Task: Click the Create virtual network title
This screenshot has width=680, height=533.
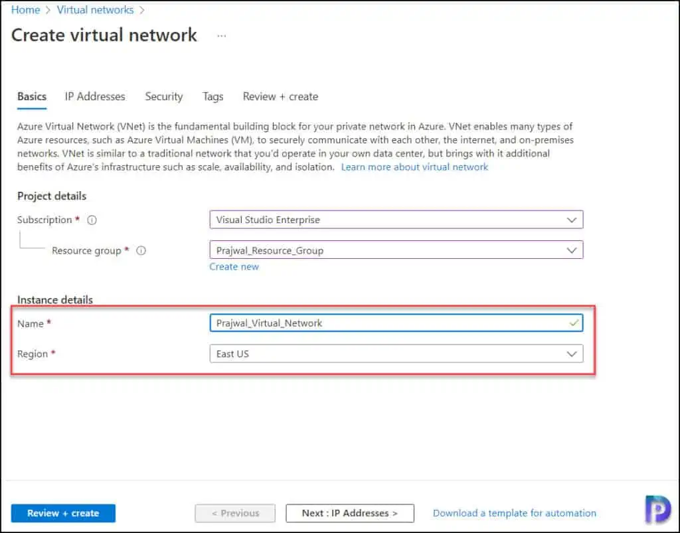Action: click(104, 35)
